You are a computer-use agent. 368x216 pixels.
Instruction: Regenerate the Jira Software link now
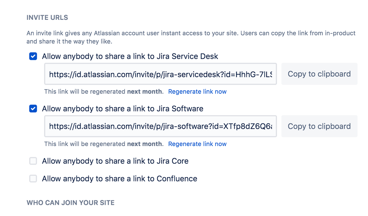[197, 144]
